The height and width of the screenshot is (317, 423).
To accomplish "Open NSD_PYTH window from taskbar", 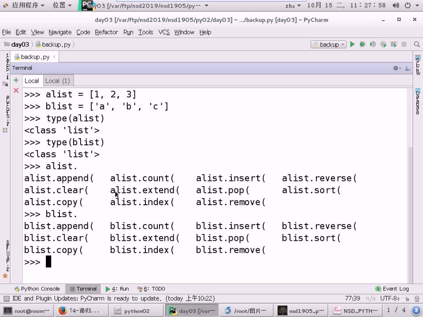I will [355, 311].
